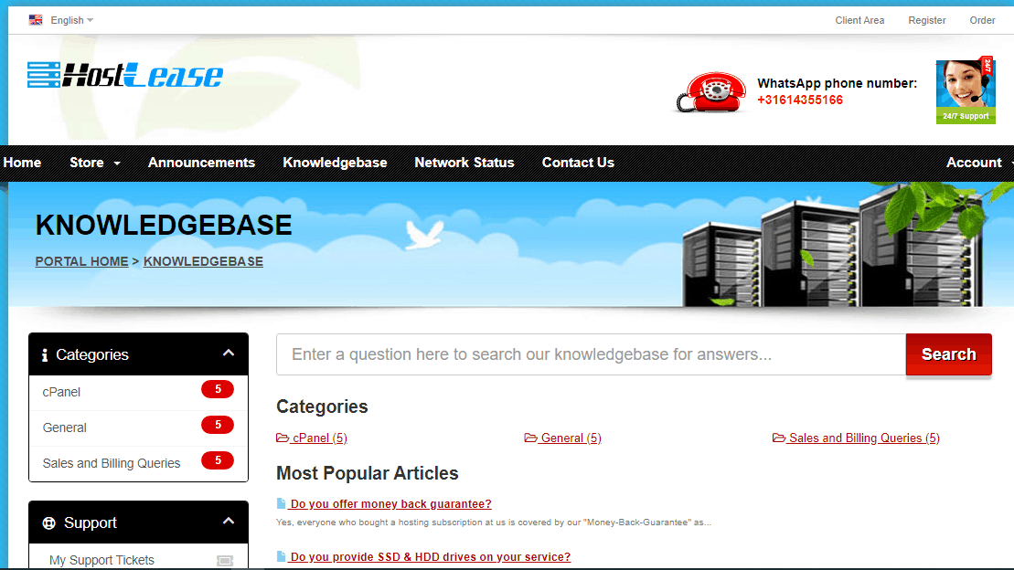Open the Contact Us menu item
The image size is (1014, 570).
[x=578, y=163]
